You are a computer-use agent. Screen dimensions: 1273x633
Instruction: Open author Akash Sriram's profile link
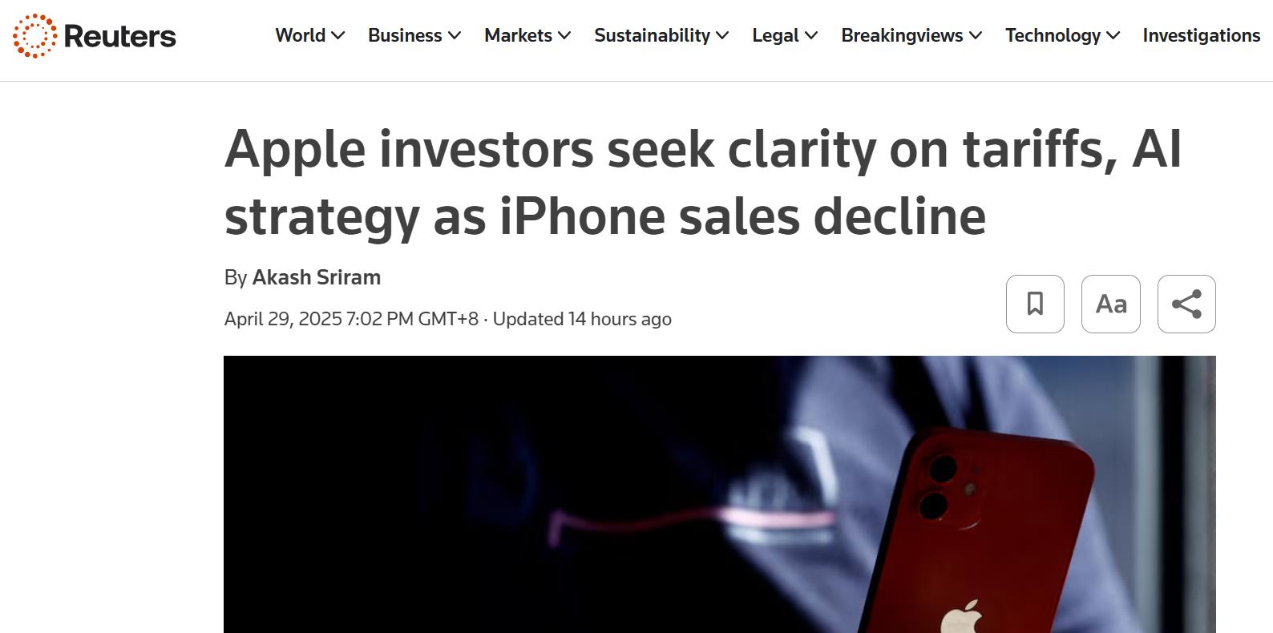[x=316, y=277]
